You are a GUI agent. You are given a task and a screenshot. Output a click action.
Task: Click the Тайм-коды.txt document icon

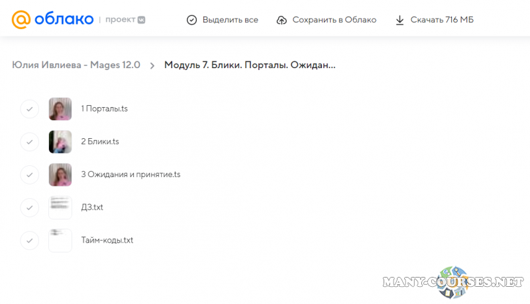pyautogui.click(x=60, y=241)
